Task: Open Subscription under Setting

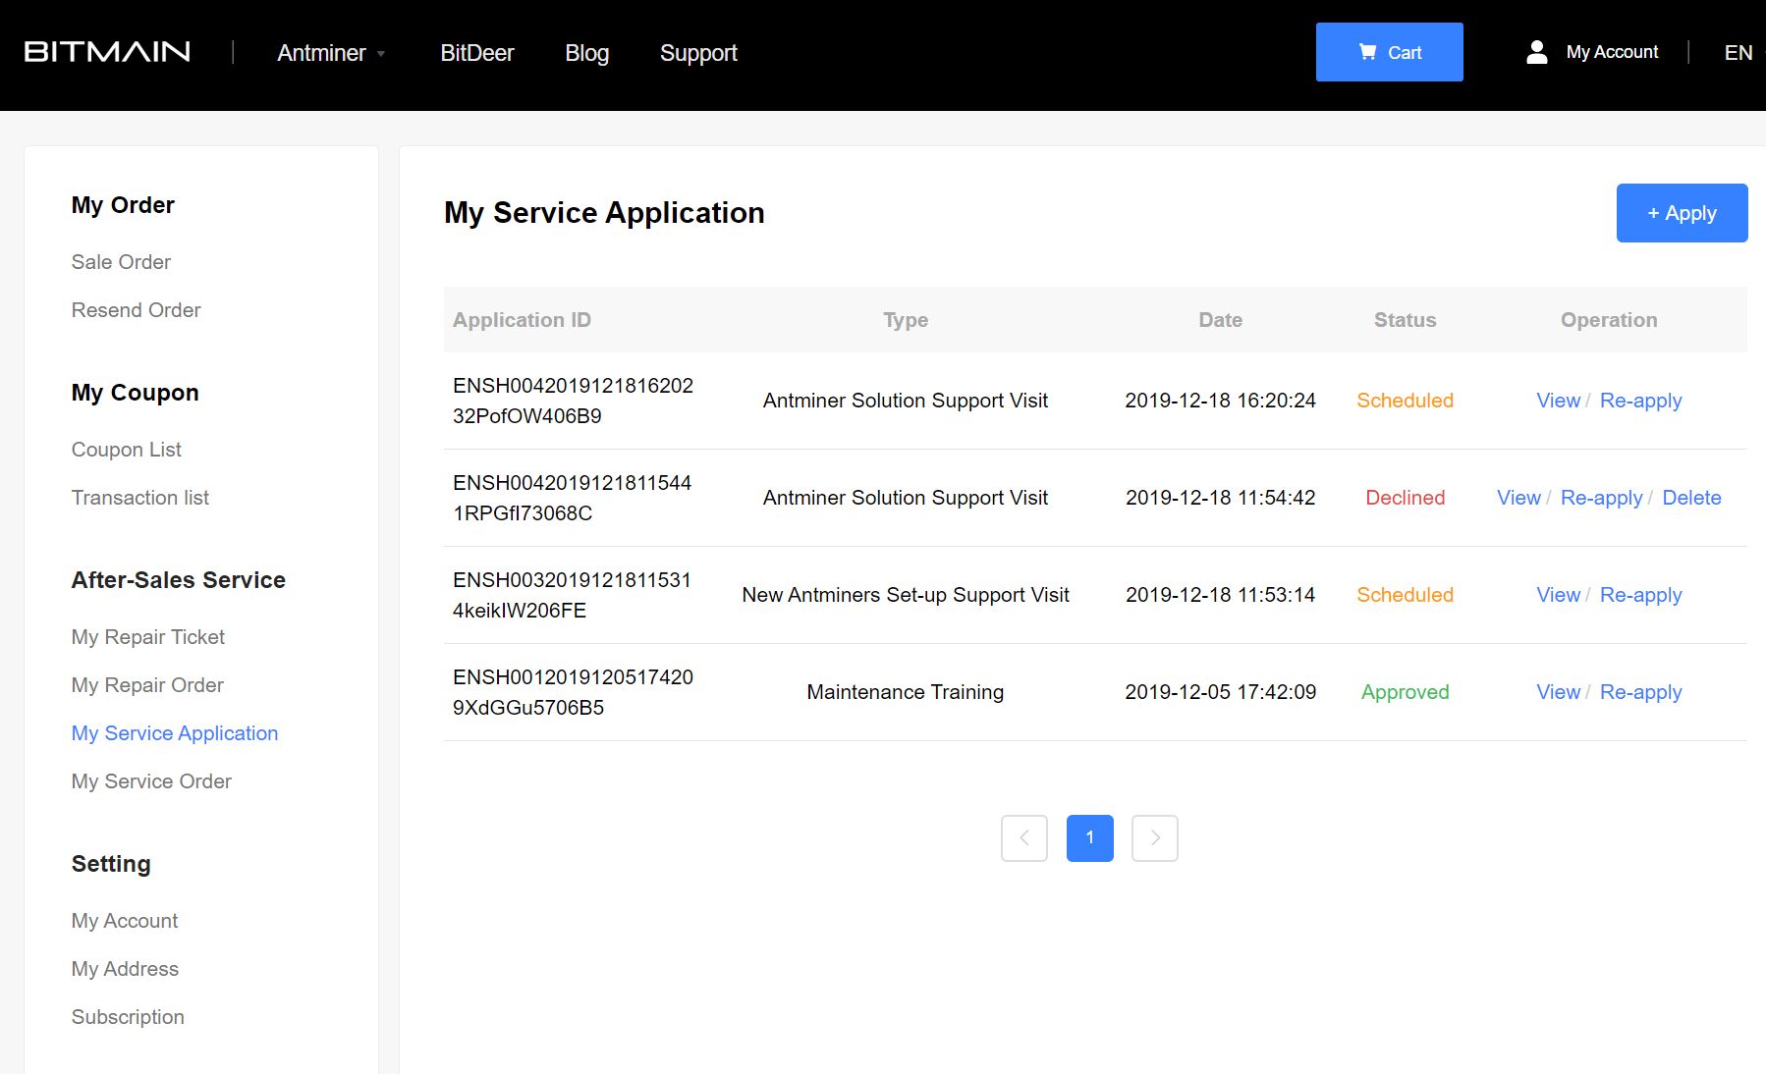Action: tap(128, 1017)
